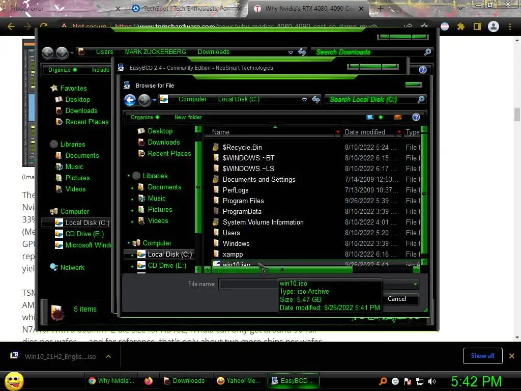This screenshot has width=521, height=391.
Task: Click refresh icon in Downloads explorer address bar
Action: pyautogui.click(x=302, y=52)
